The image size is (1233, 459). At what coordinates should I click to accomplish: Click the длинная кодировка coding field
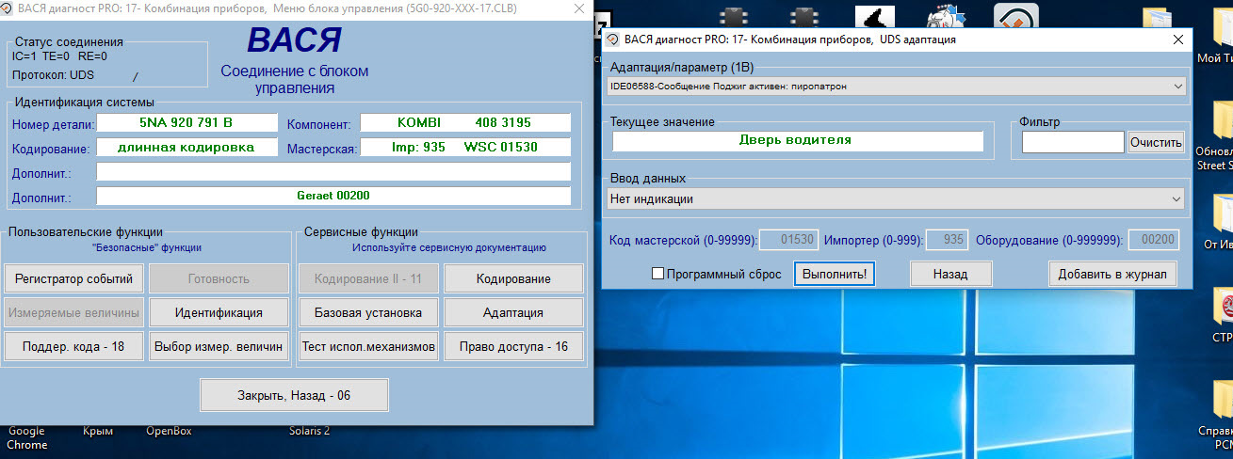click(187, 148)
